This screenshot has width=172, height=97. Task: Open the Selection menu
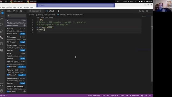tap(9, 8)
